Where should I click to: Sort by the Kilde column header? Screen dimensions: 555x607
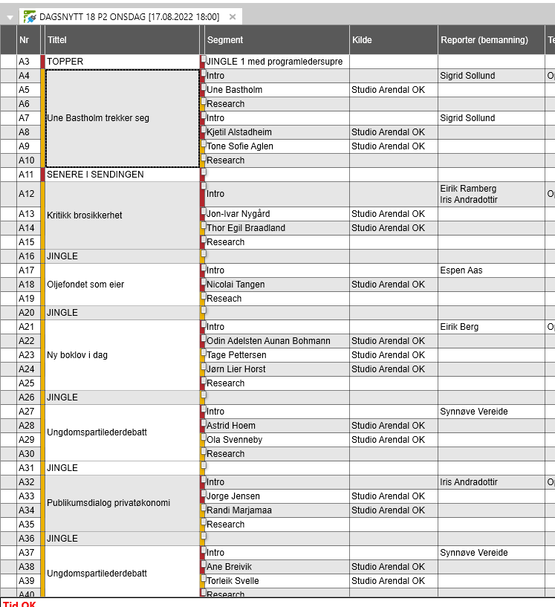point(394,40)
